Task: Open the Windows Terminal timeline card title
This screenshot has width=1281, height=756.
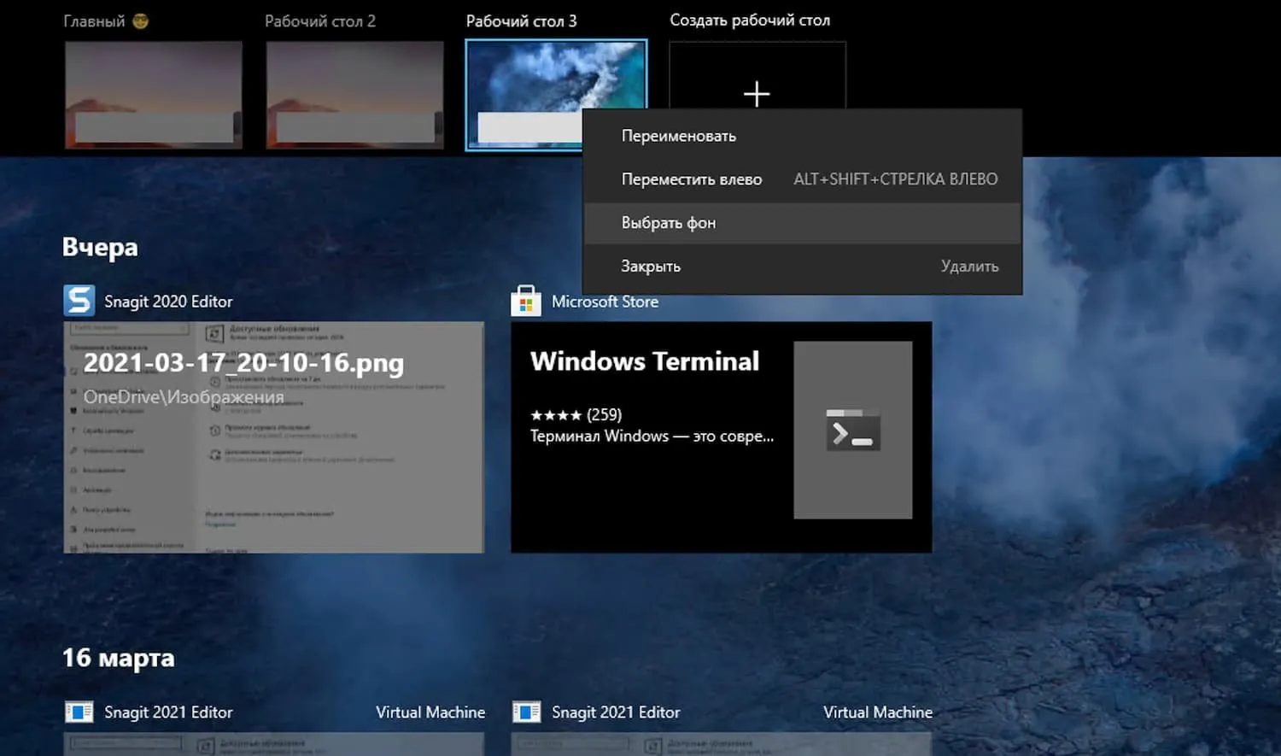Action: click(645, 361)
